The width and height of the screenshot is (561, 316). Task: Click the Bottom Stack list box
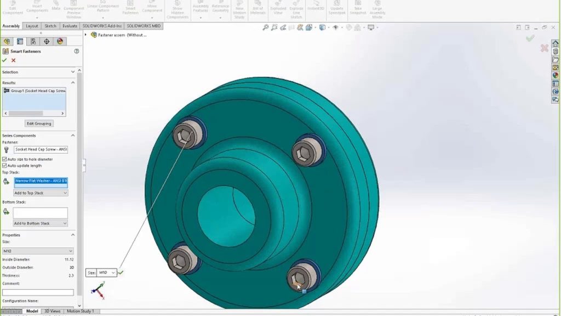[x=41, y=213]
